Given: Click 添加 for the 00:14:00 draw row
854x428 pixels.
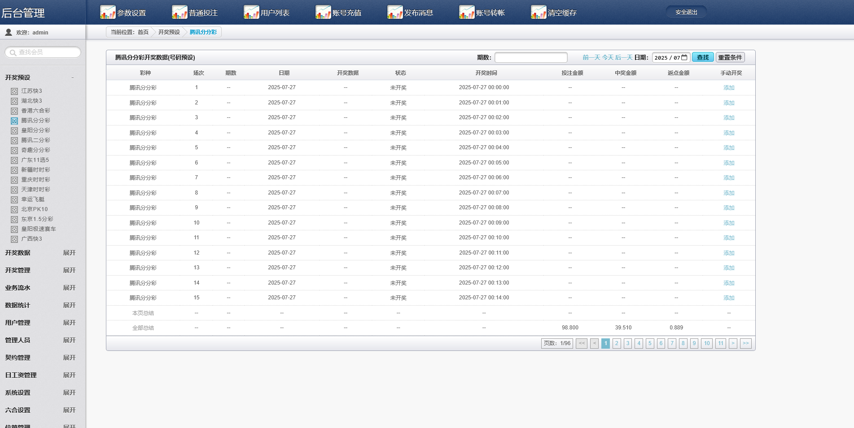Looking at the screenshot, I should click(x=729, y=298).
